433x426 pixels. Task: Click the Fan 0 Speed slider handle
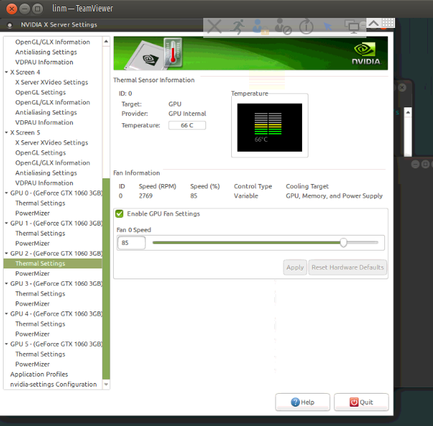(344, 243)
